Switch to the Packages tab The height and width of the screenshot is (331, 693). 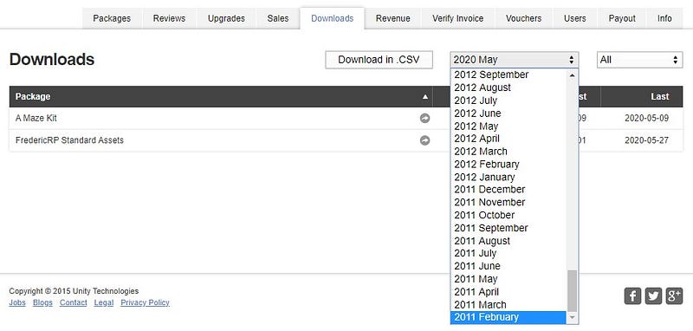point(112,18)
